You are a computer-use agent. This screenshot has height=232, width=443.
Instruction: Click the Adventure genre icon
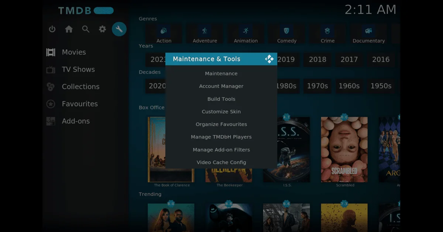[205, 31]
